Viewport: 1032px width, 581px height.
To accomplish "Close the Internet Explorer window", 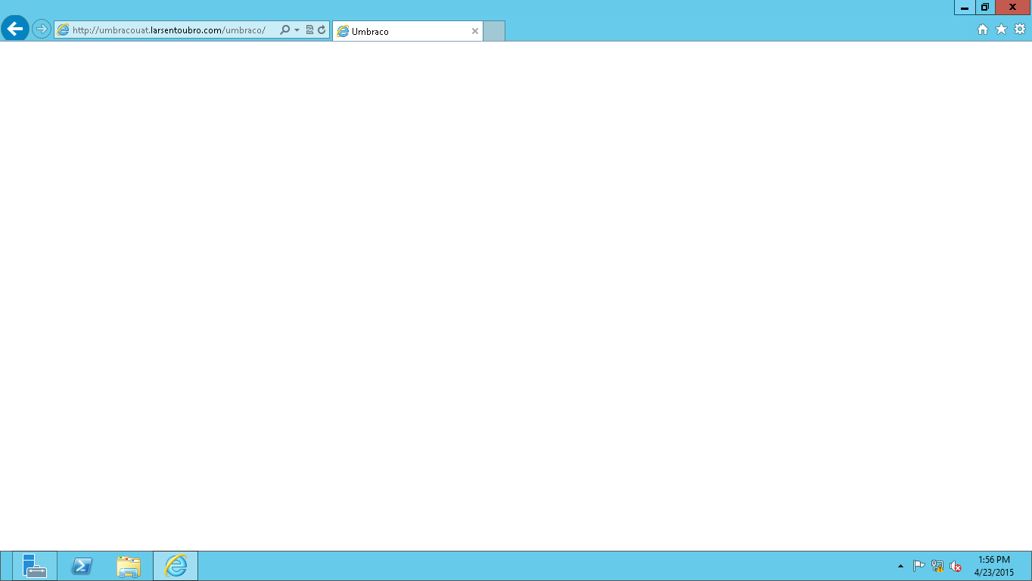I will click(1013, 8).
